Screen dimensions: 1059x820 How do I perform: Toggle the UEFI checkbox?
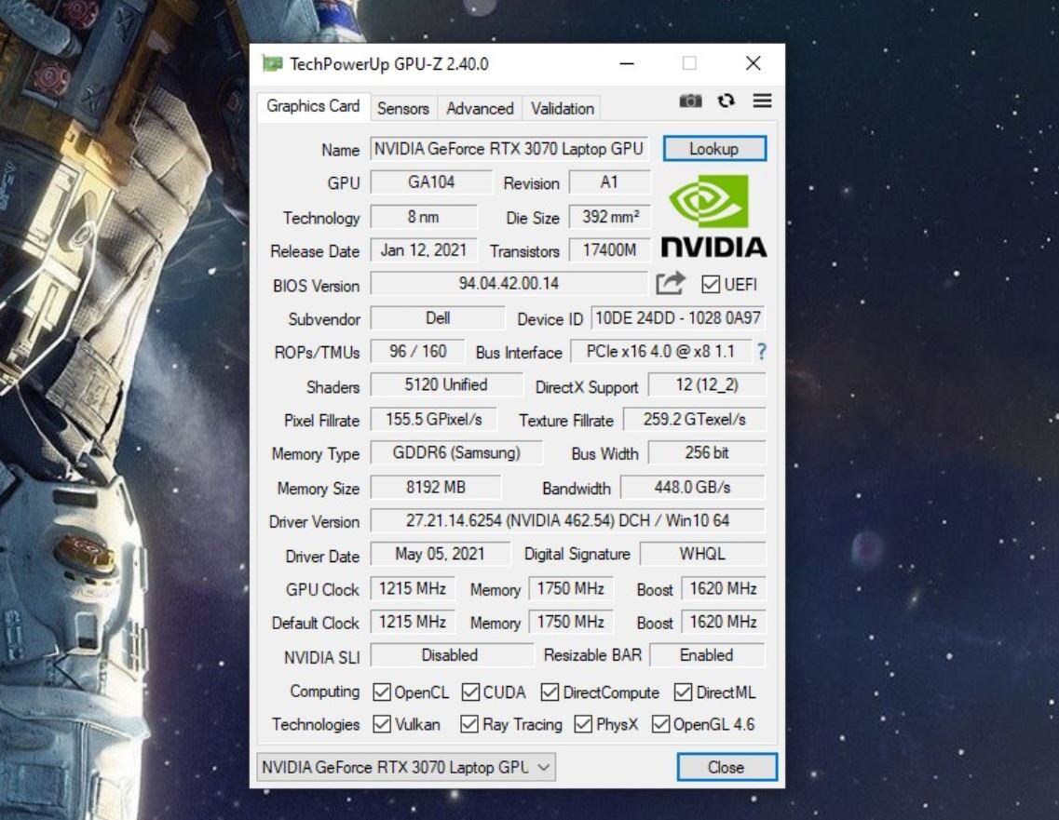pyautogui.click(x=710, y=284)
